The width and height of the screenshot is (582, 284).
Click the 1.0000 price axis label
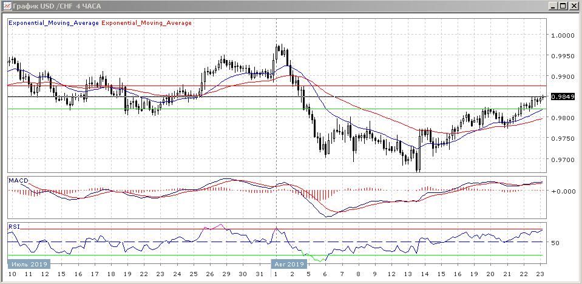563,35
